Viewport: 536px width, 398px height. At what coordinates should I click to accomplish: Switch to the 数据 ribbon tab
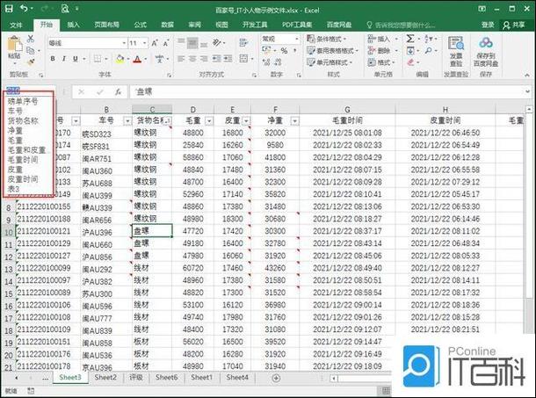click(x=167, y=25)
